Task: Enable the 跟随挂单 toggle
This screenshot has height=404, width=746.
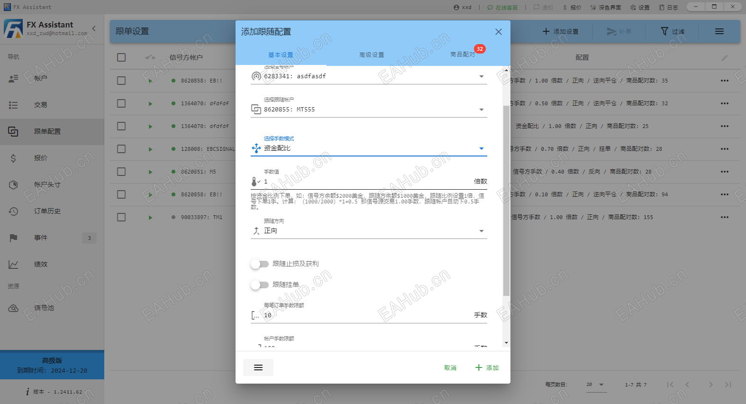Action: pos(260,285)
